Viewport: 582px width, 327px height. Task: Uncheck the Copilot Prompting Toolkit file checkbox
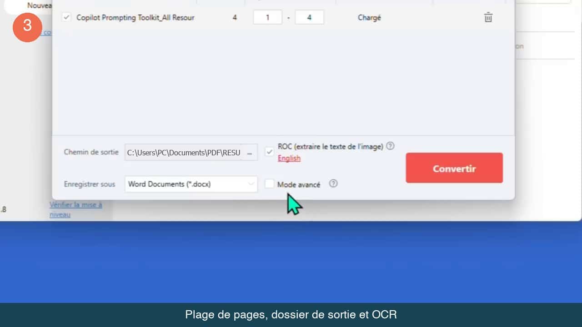(67, 17)
